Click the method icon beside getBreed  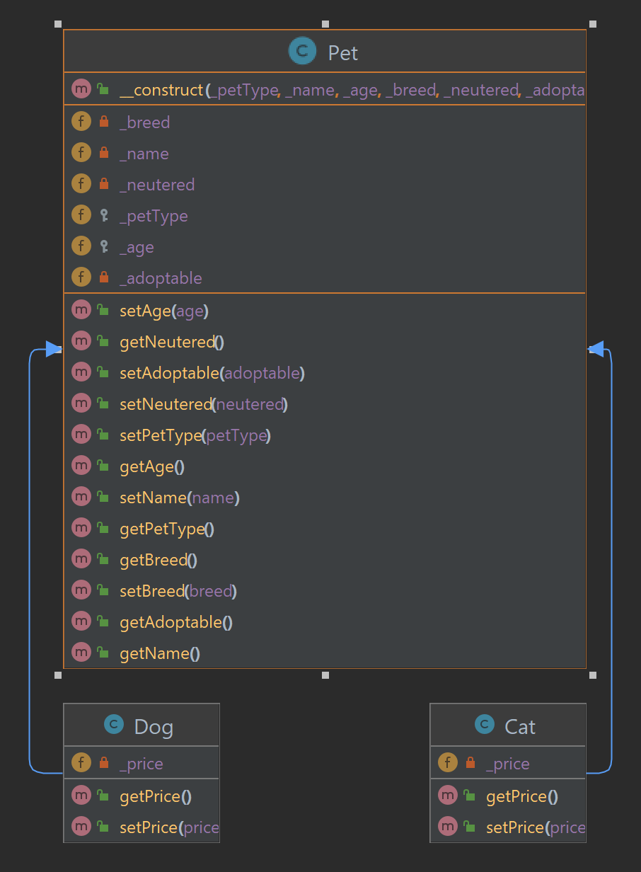pos(82,559)
